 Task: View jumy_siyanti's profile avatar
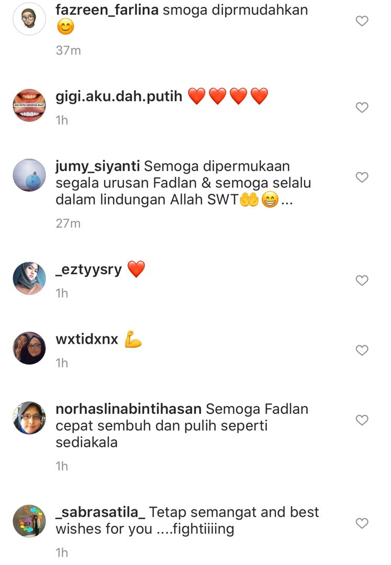29,175
